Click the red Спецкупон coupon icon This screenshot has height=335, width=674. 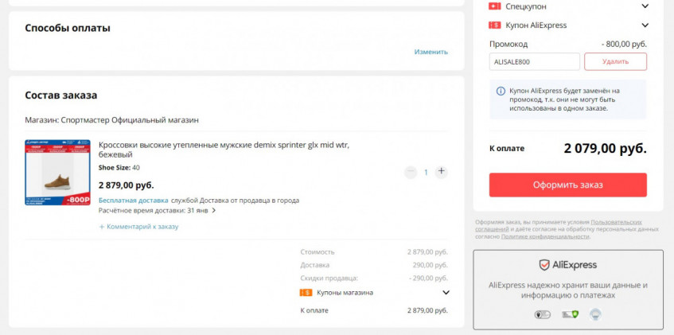pos(495,6)
